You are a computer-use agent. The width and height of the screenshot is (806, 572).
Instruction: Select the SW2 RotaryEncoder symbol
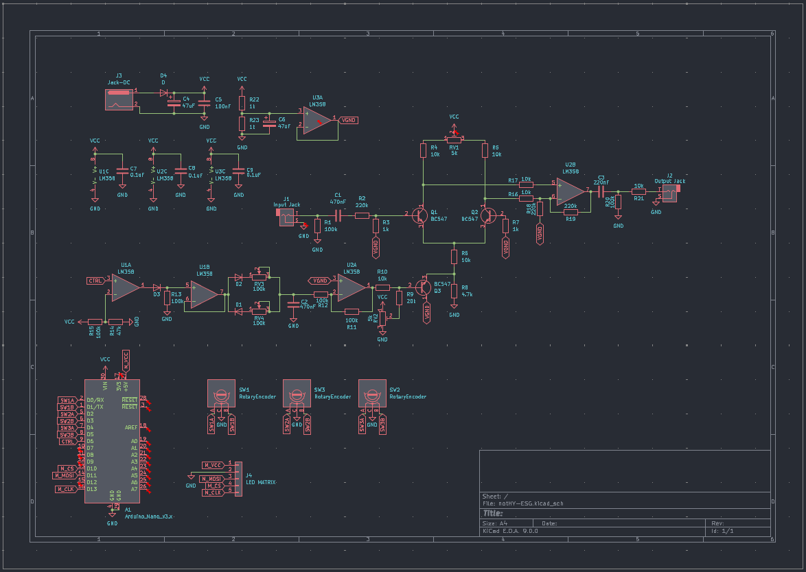click(x=372, y=392)
